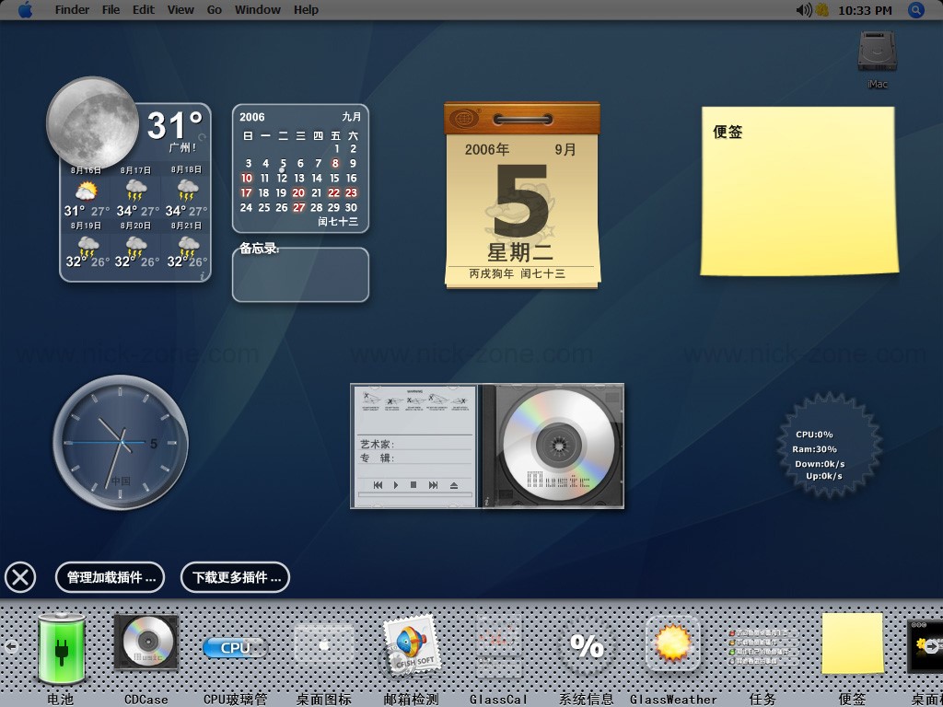The image size is (943, 707).
Task: Add the GlassWeather sun widget
Action: point(673,643)
